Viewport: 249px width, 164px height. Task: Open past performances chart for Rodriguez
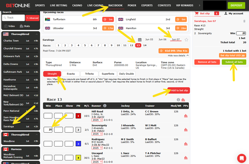click(186, 144)
